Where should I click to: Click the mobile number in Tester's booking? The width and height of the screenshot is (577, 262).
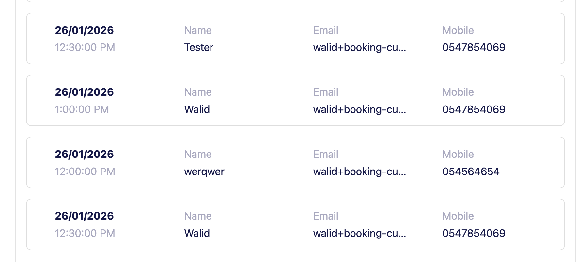(x=474, y=47)
